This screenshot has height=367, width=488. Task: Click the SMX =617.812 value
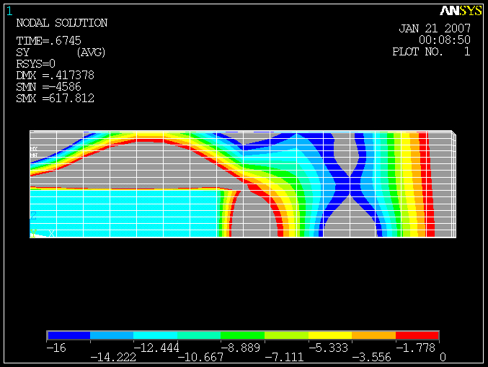pyautogui.click(x=55, y=99)
